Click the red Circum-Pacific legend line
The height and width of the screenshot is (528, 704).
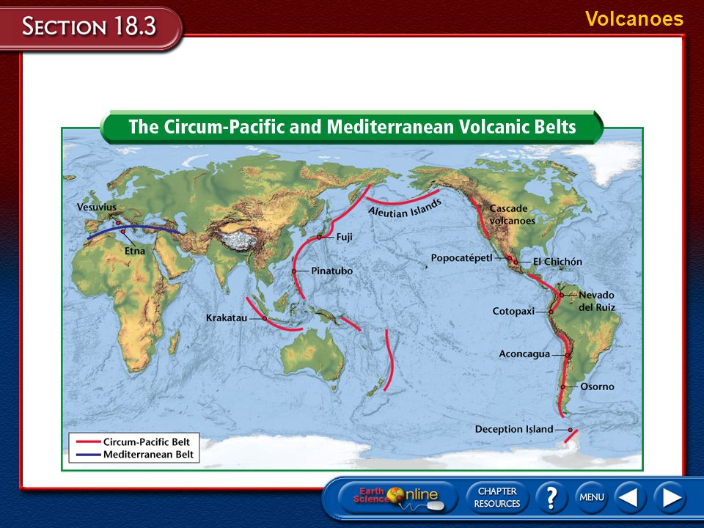88,441
